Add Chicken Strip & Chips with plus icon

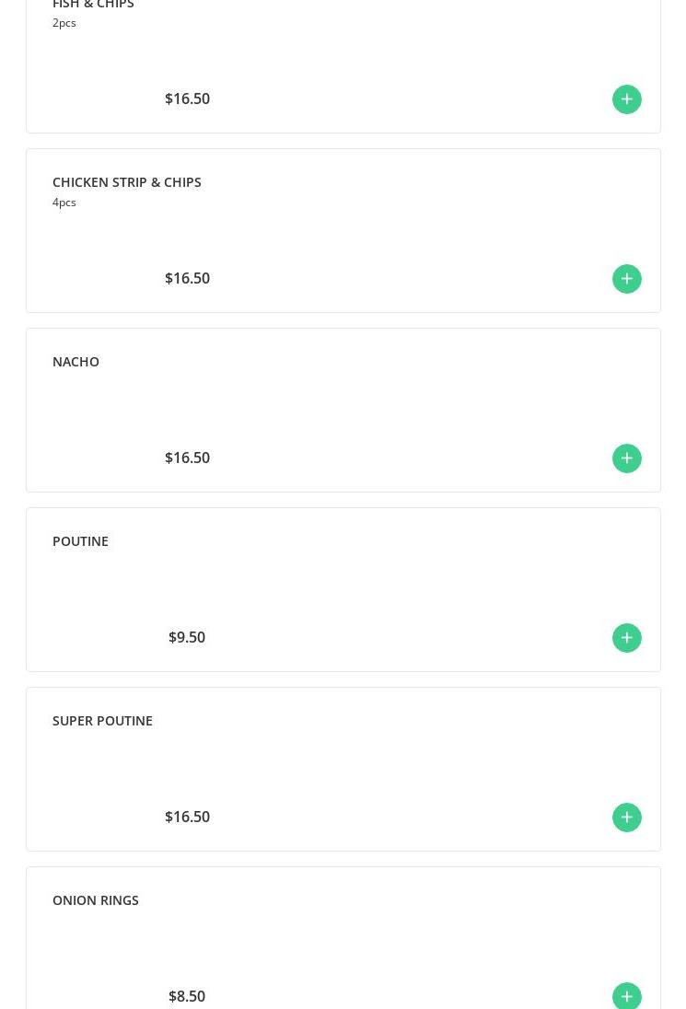click(x=626, y=279)
